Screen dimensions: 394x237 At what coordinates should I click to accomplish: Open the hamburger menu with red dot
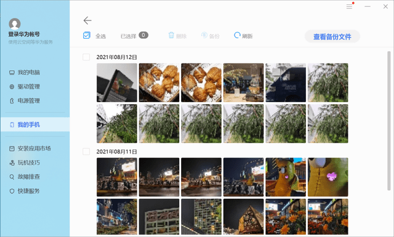pyautogui.click(x=350, y=6)
